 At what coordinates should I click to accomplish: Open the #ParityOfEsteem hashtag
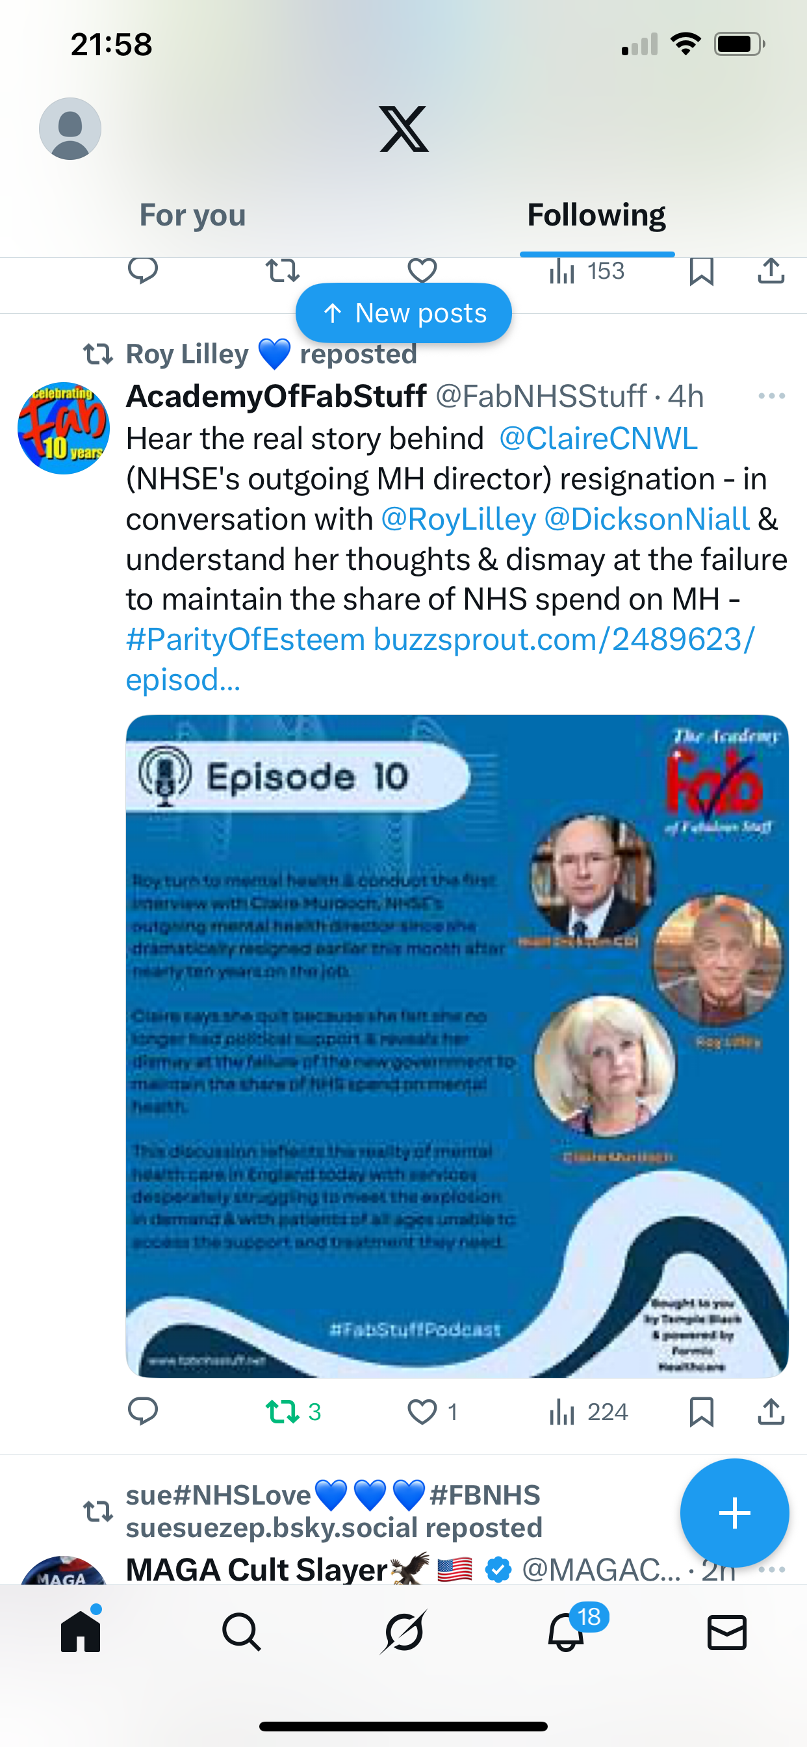246,640
